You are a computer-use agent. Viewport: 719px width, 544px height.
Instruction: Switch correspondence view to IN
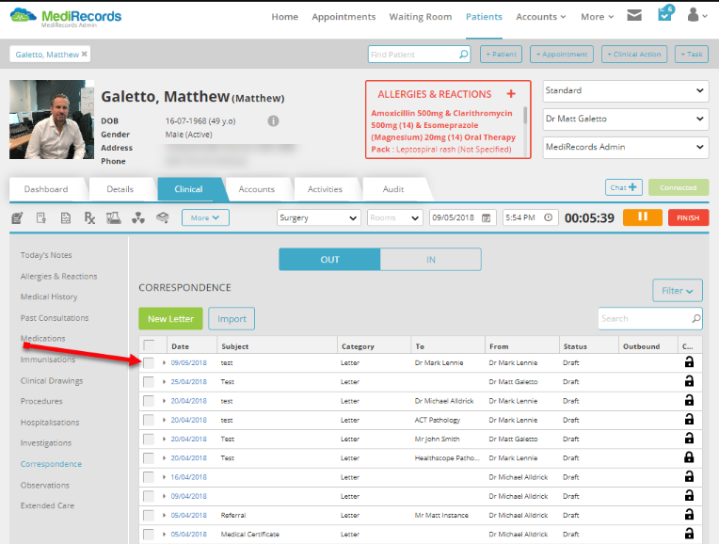431,260
